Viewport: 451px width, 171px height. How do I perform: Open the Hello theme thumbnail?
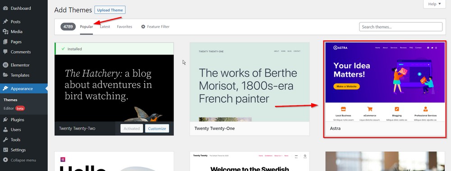(x=114, y=161)
